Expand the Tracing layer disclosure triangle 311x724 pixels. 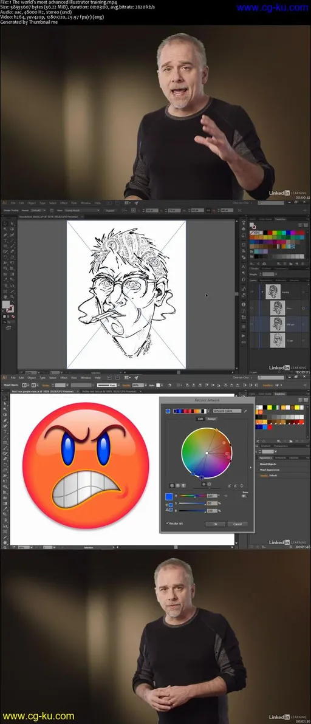coord(262,292)
